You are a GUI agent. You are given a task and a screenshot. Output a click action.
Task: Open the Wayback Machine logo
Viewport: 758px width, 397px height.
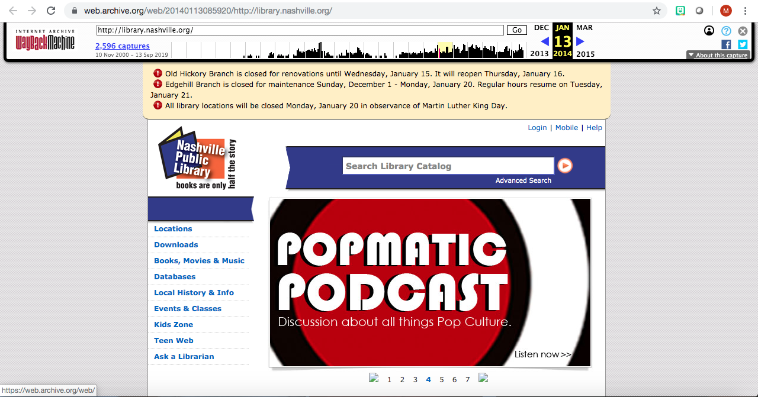[45, 40]
